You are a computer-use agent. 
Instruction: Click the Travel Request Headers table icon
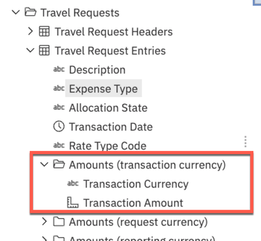click(x=44, y=31)
